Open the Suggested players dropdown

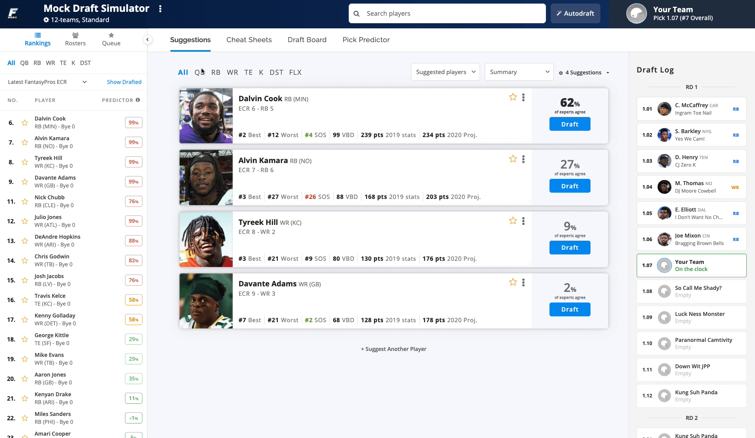point(445,72)
